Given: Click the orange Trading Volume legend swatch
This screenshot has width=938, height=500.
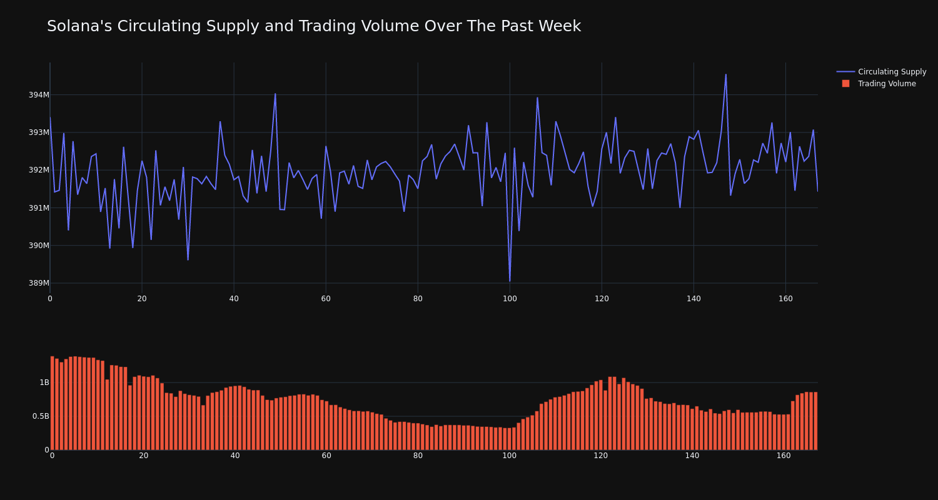Looking at the screenshot, I should pyautogui.click(x=845, y=84).
